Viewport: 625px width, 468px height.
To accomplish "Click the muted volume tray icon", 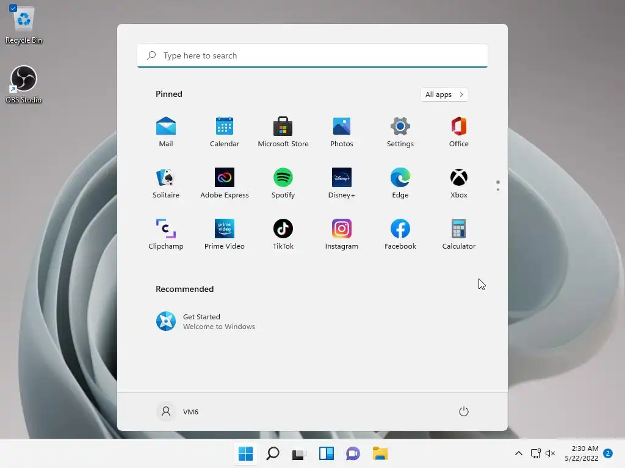I will coord(550,453).
